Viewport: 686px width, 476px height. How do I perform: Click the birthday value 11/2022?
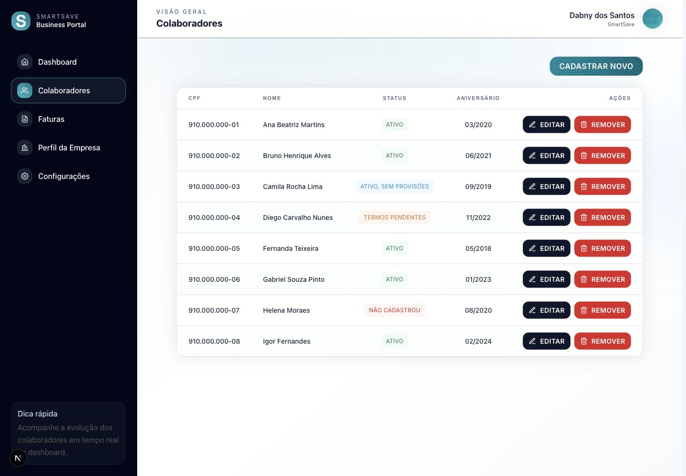tap(478, 218)
